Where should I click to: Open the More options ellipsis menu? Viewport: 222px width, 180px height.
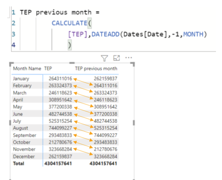tap(129, 58)
